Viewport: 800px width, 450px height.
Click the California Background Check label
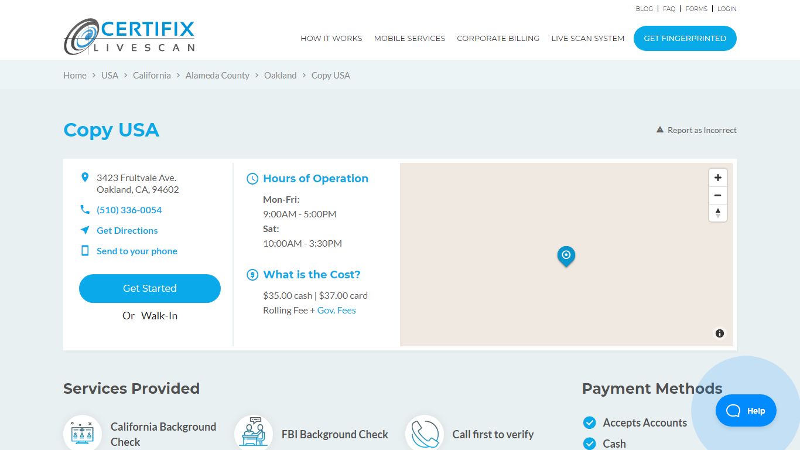pyautogui.click(x=163, y=434)
